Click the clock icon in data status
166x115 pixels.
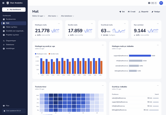[4, 111]
